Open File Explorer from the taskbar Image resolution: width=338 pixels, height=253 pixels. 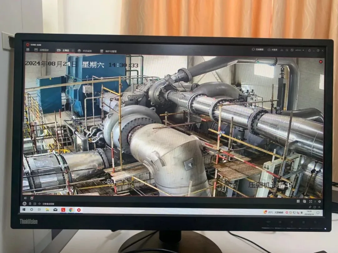point(47,210)
